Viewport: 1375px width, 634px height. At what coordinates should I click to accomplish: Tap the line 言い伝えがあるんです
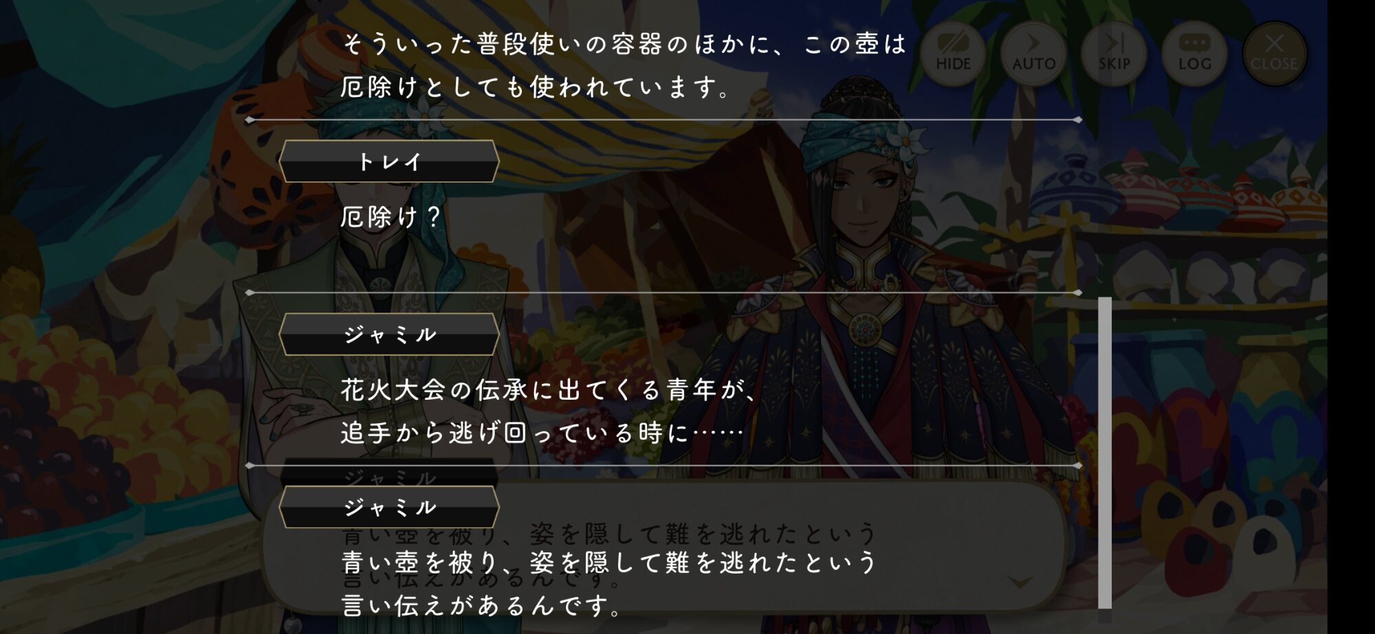[x=481, y=605]
